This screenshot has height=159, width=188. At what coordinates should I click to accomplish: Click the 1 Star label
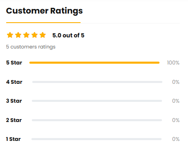(x=13, y=139)
